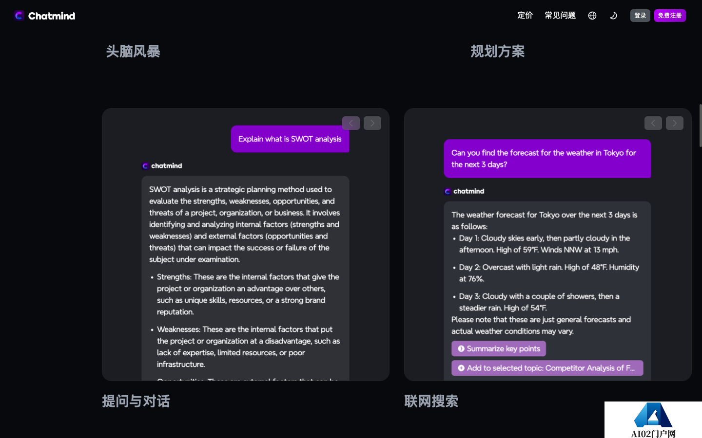Open the 常见问题 FAQ page
The height and width of the screenshot is (438, 702).
point(560,16)
